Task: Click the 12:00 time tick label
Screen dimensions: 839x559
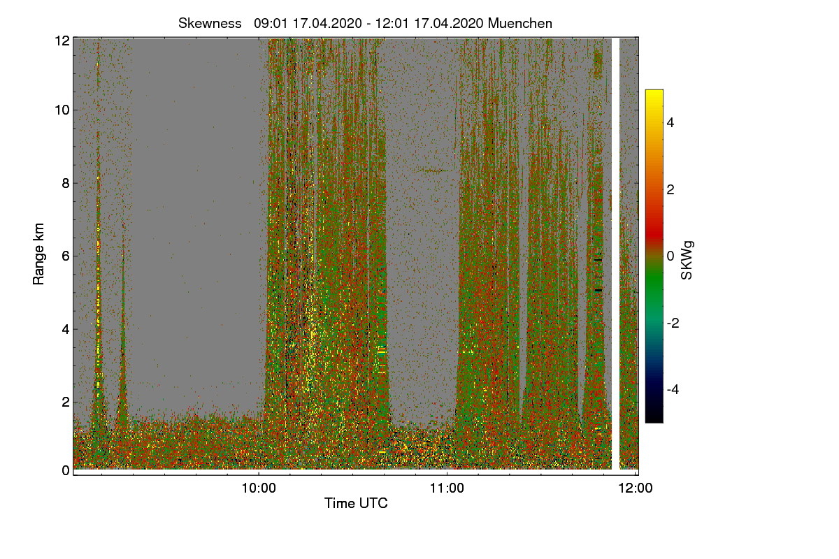Action: coord(636,488)
